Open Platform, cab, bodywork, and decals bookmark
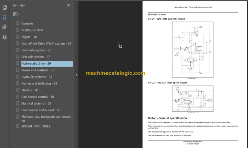This screenshot has width=248, height=148. (x=47, y=119)
